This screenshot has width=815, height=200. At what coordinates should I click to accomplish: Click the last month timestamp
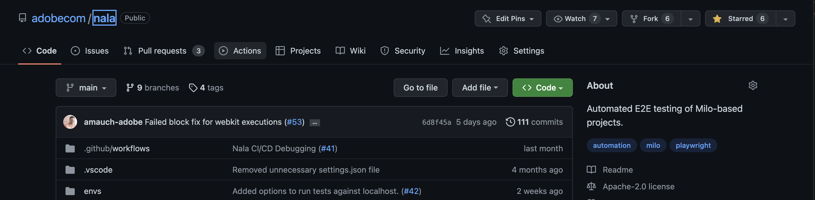tap(543, 148)
